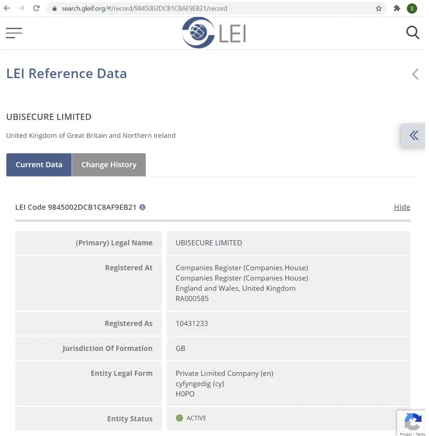Collapse panel with the double left chevron
Viewport: 429px width, 436px height.
pos(413,135)
